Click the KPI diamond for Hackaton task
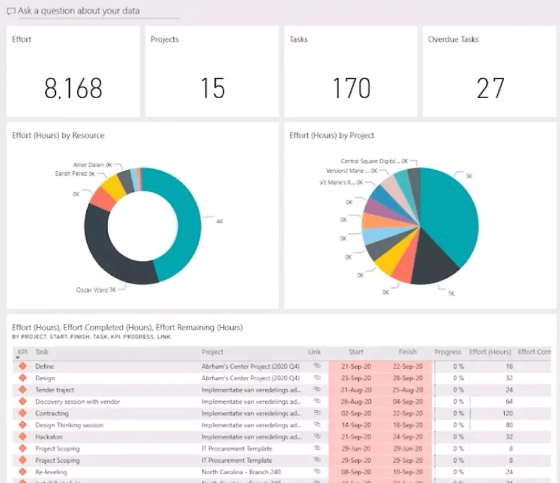The image size is (560, 483). point(23,437)
